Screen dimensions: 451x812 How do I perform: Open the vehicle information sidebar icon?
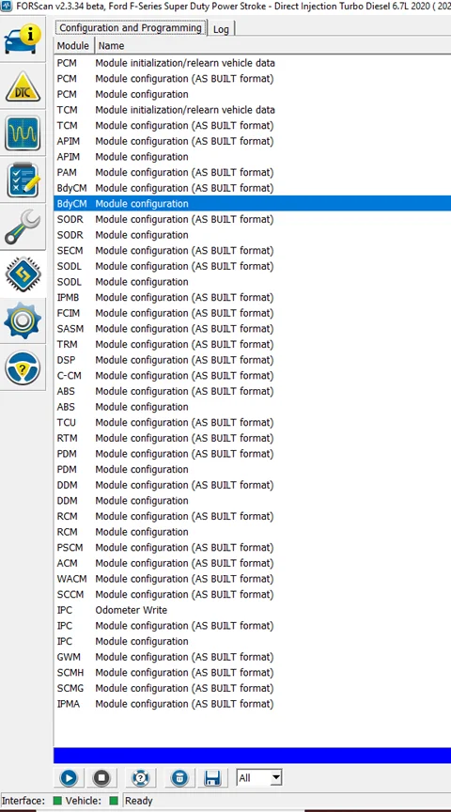pos(23,39)
